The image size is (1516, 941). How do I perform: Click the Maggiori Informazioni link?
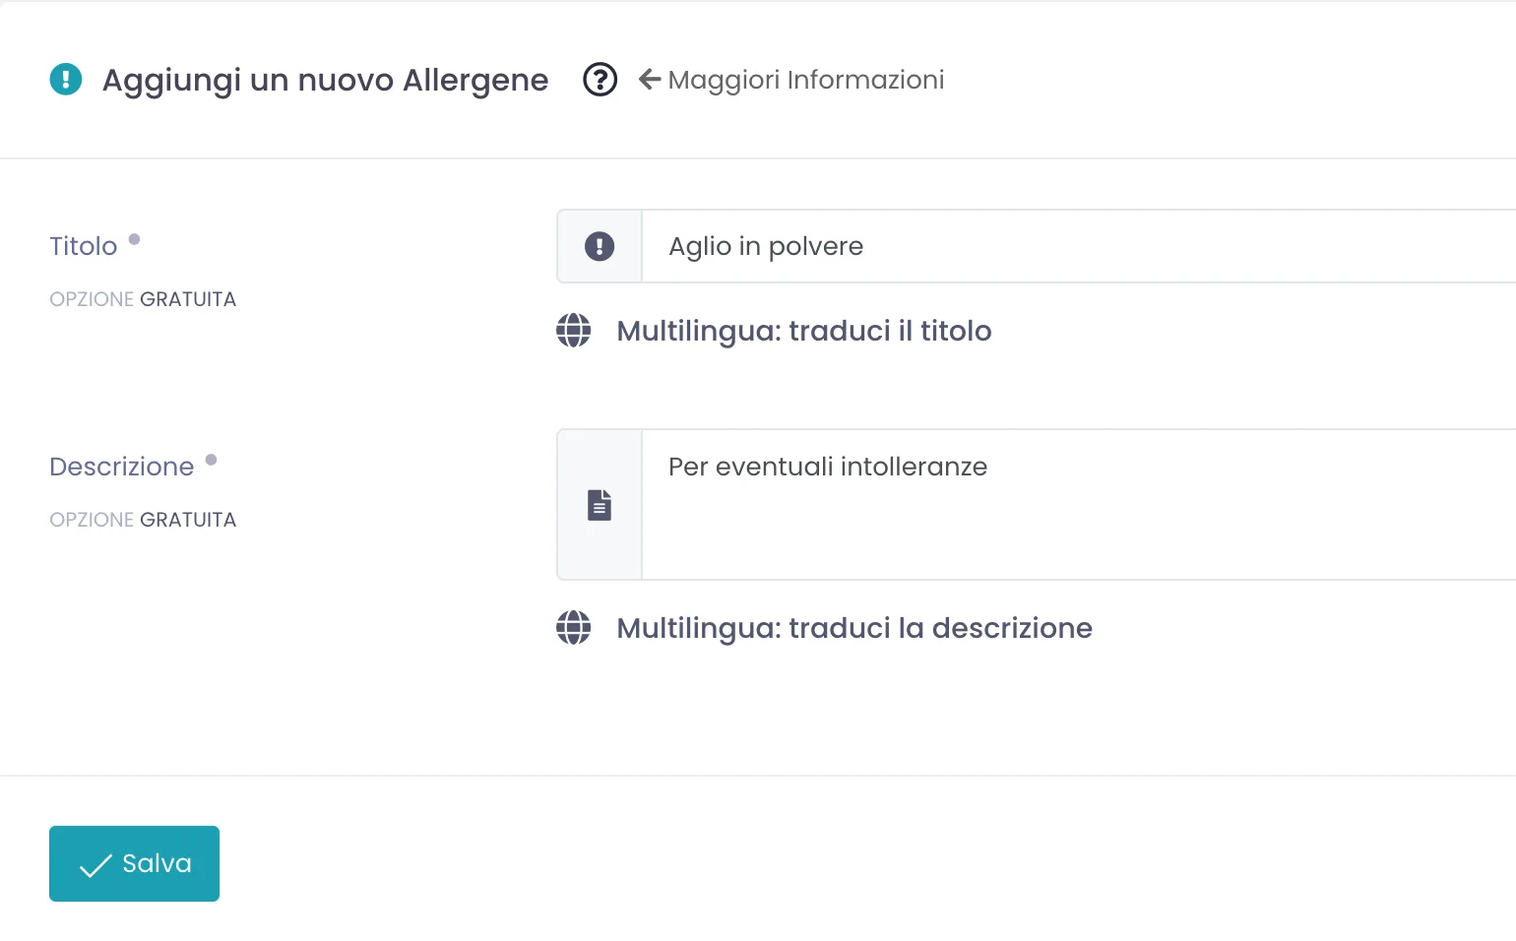[791, 80]
